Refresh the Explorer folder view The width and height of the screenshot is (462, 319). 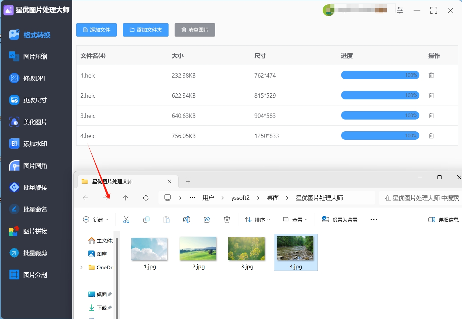coord(146,198)
